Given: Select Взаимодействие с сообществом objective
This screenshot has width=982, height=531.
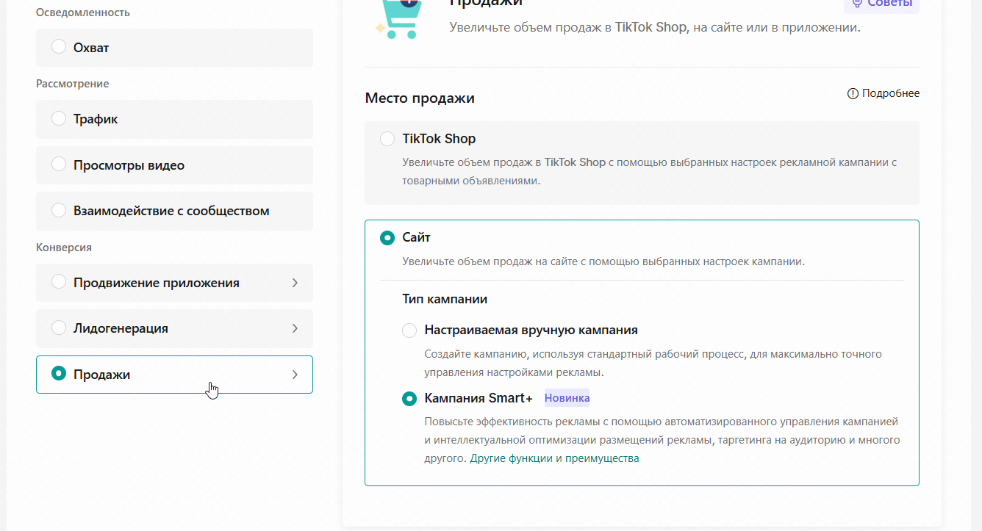Looking at the screenshot, I should [x=174, y=211].
